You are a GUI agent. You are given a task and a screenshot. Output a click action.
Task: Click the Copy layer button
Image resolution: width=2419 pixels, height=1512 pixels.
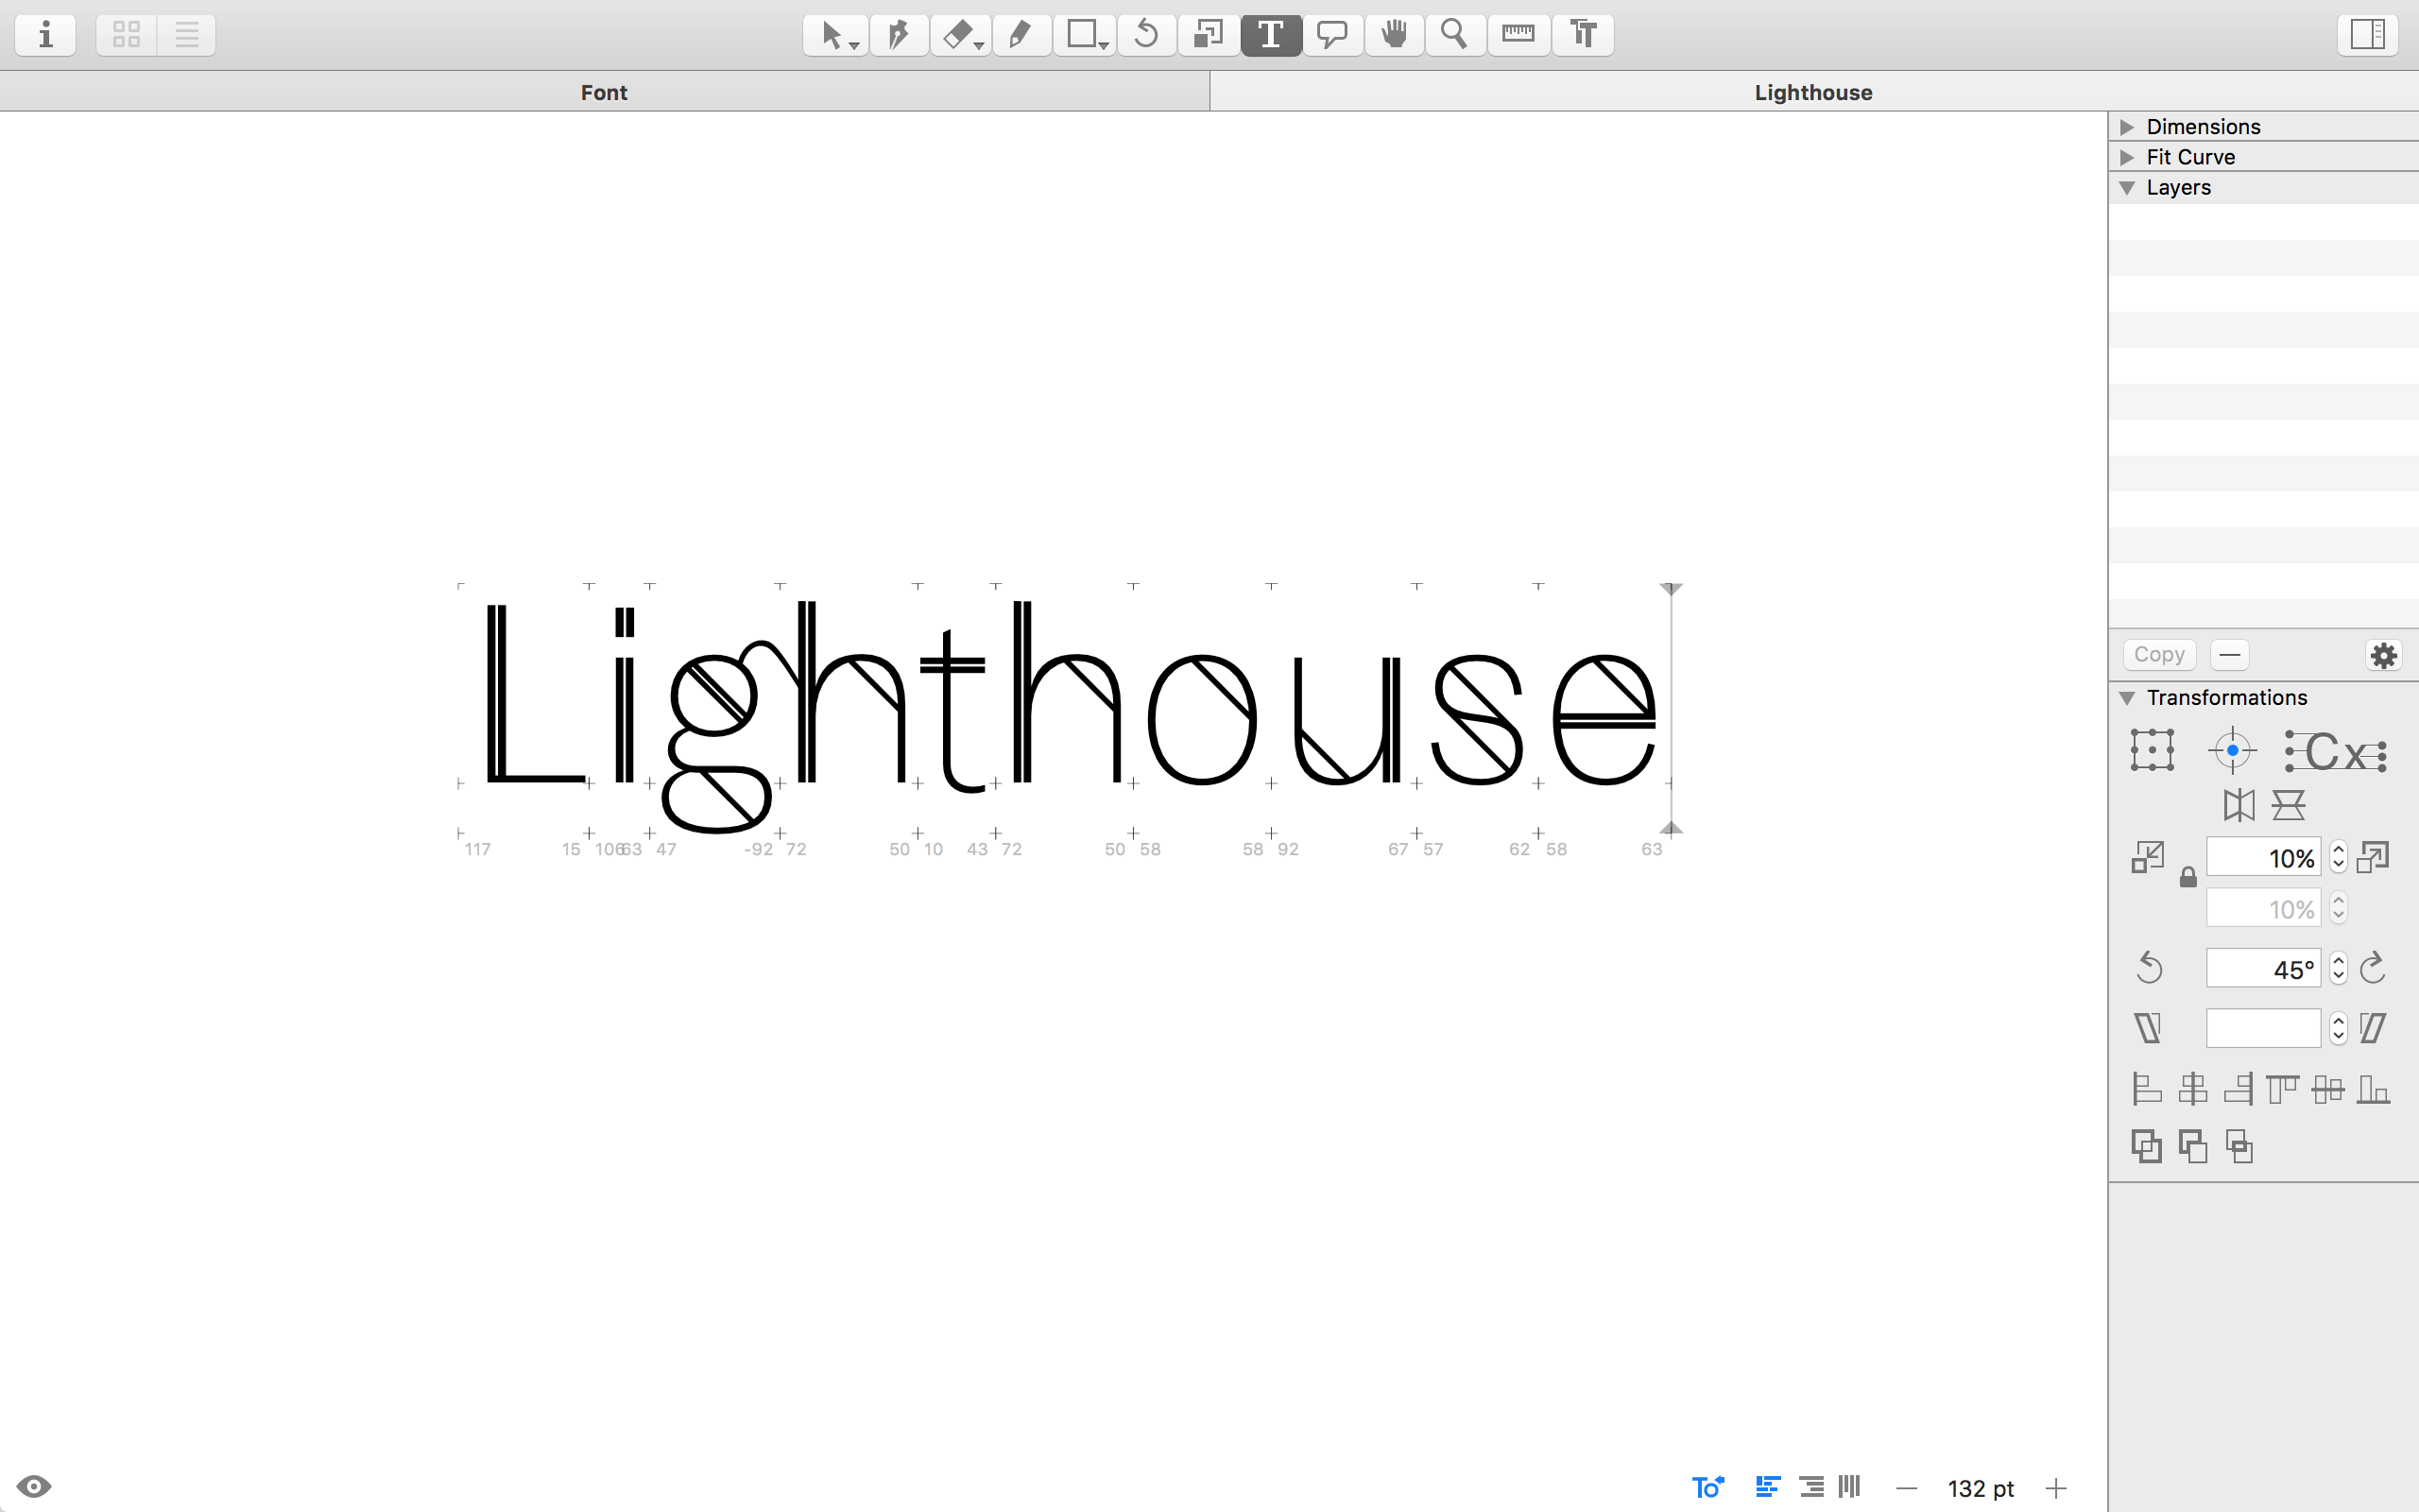click(2159, 655)
